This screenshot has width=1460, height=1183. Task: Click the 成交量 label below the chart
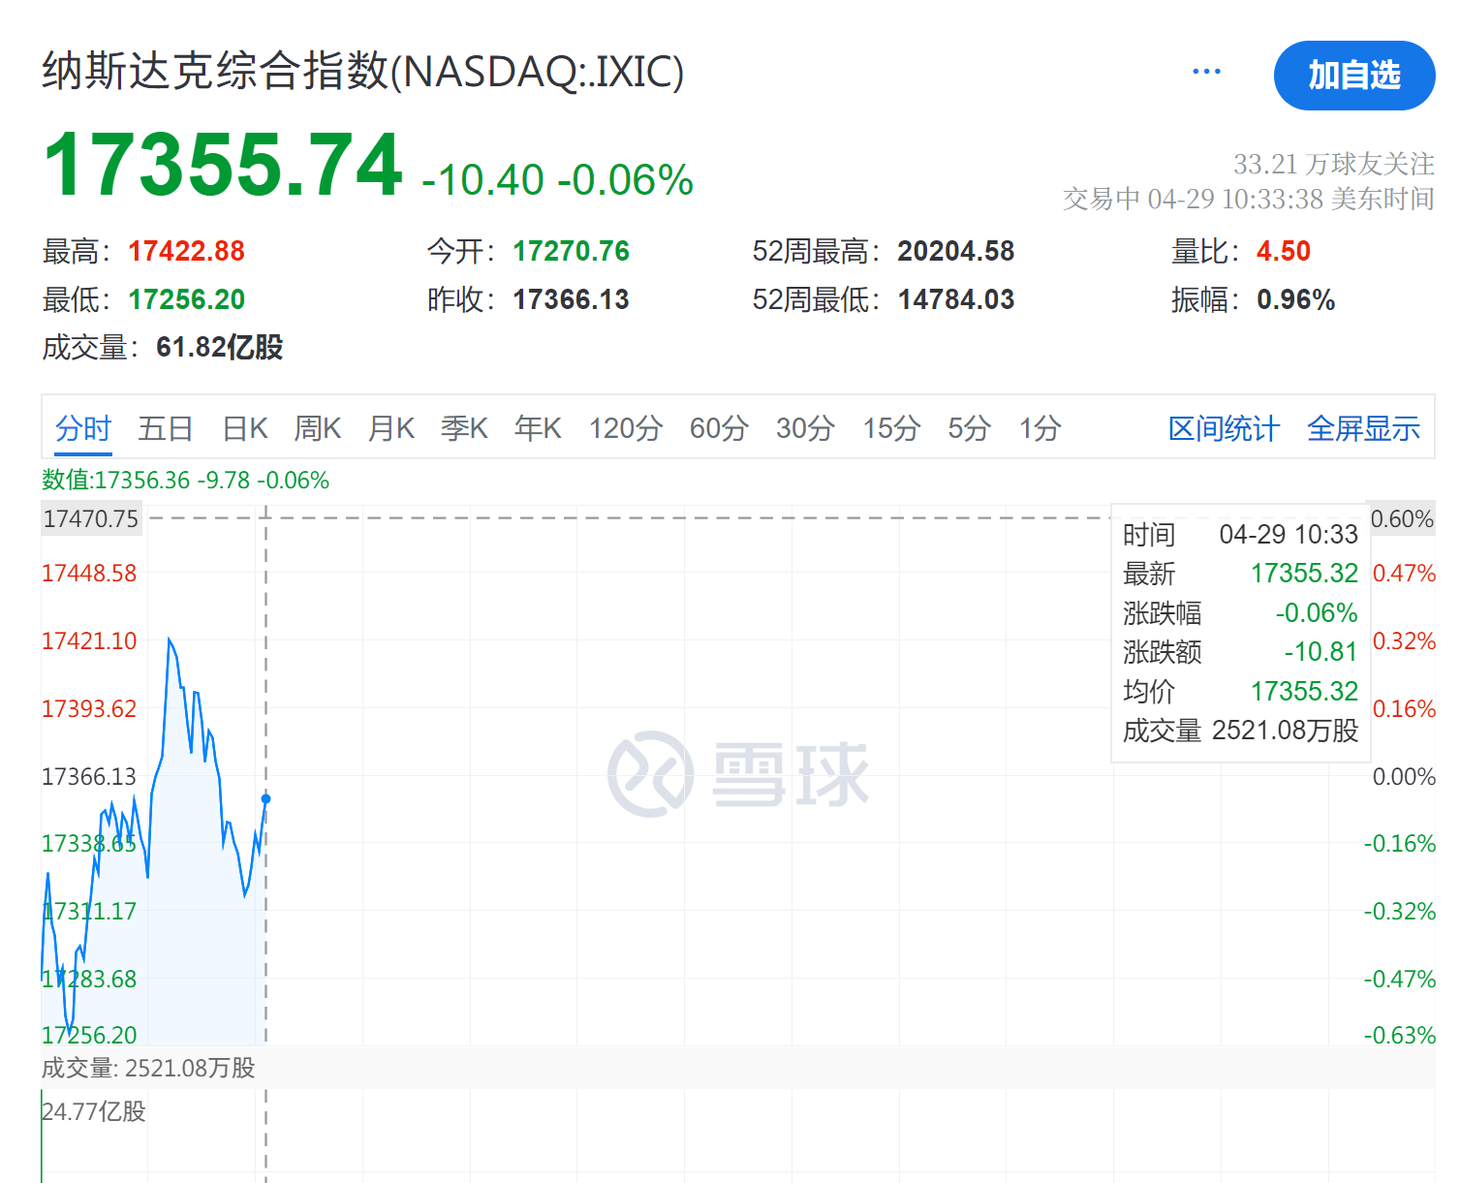[148, 1068]
